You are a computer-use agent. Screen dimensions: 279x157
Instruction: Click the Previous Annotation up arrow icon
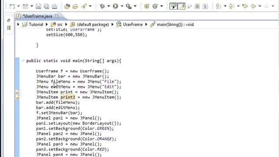(x=231, y=6)
